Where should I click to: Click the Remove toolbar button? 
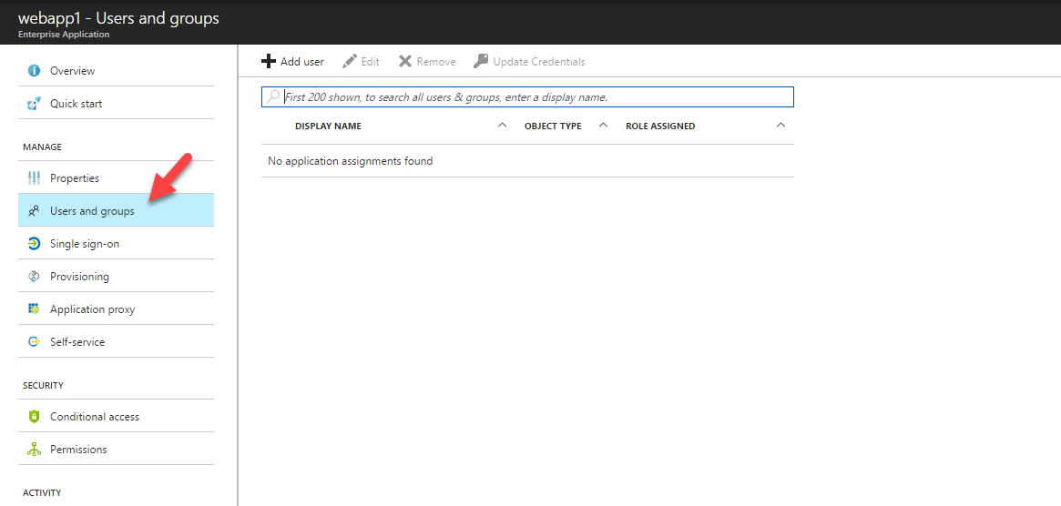click(x=427, y=62)
